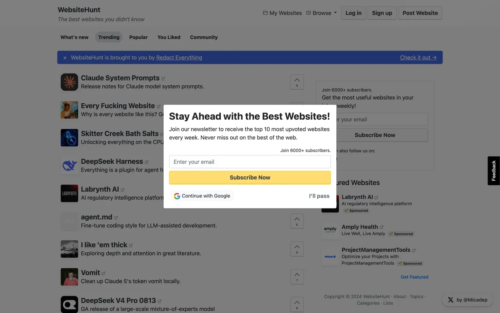500x313 pixels.
Task: Open external link icon beside Vomit
Action: [104, 273]
